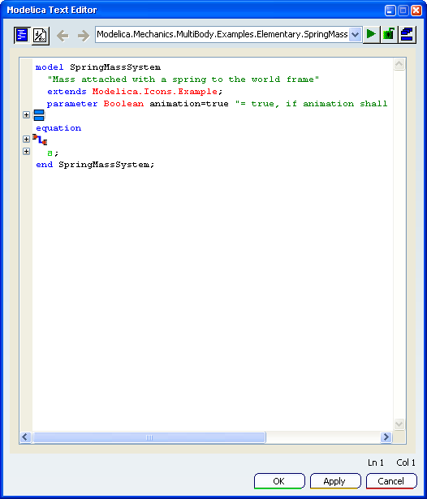Click the green play simulate icon

371,34
